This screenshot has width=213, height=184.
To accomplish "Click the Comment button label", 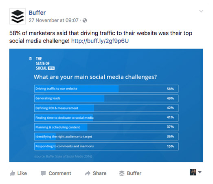I will pyautogui.click(x=60, y=173).
